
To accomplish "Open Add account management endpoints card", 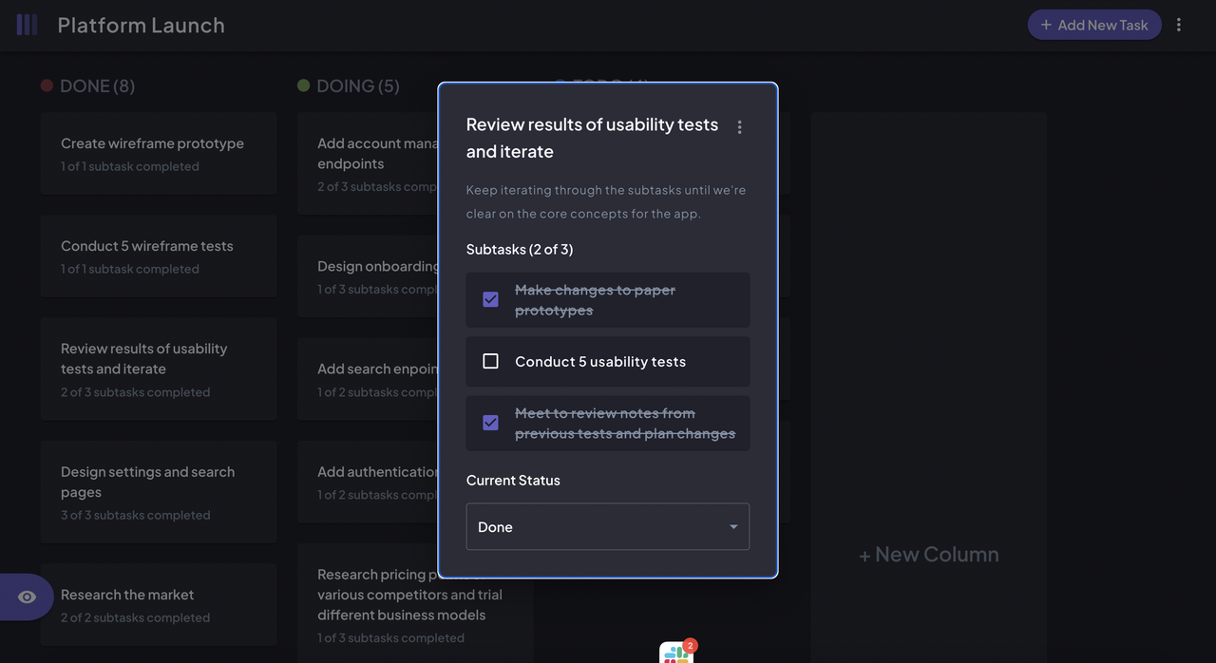I will click(368, 163).
